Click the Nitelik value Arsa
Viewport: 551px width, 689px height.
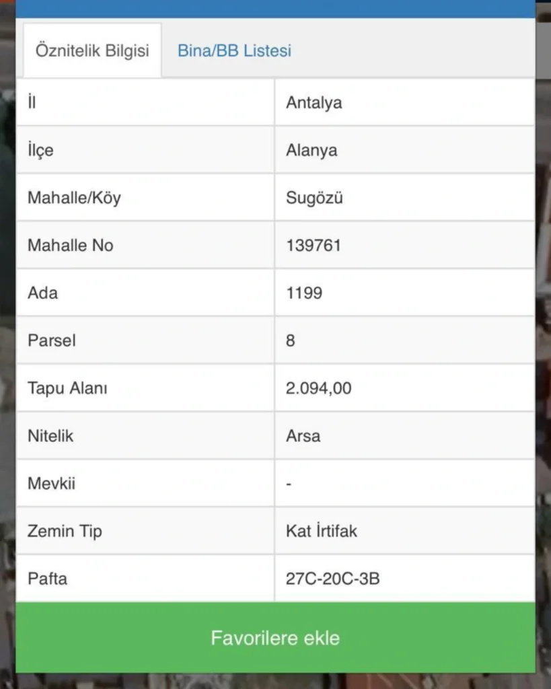(x=303, y=436)
